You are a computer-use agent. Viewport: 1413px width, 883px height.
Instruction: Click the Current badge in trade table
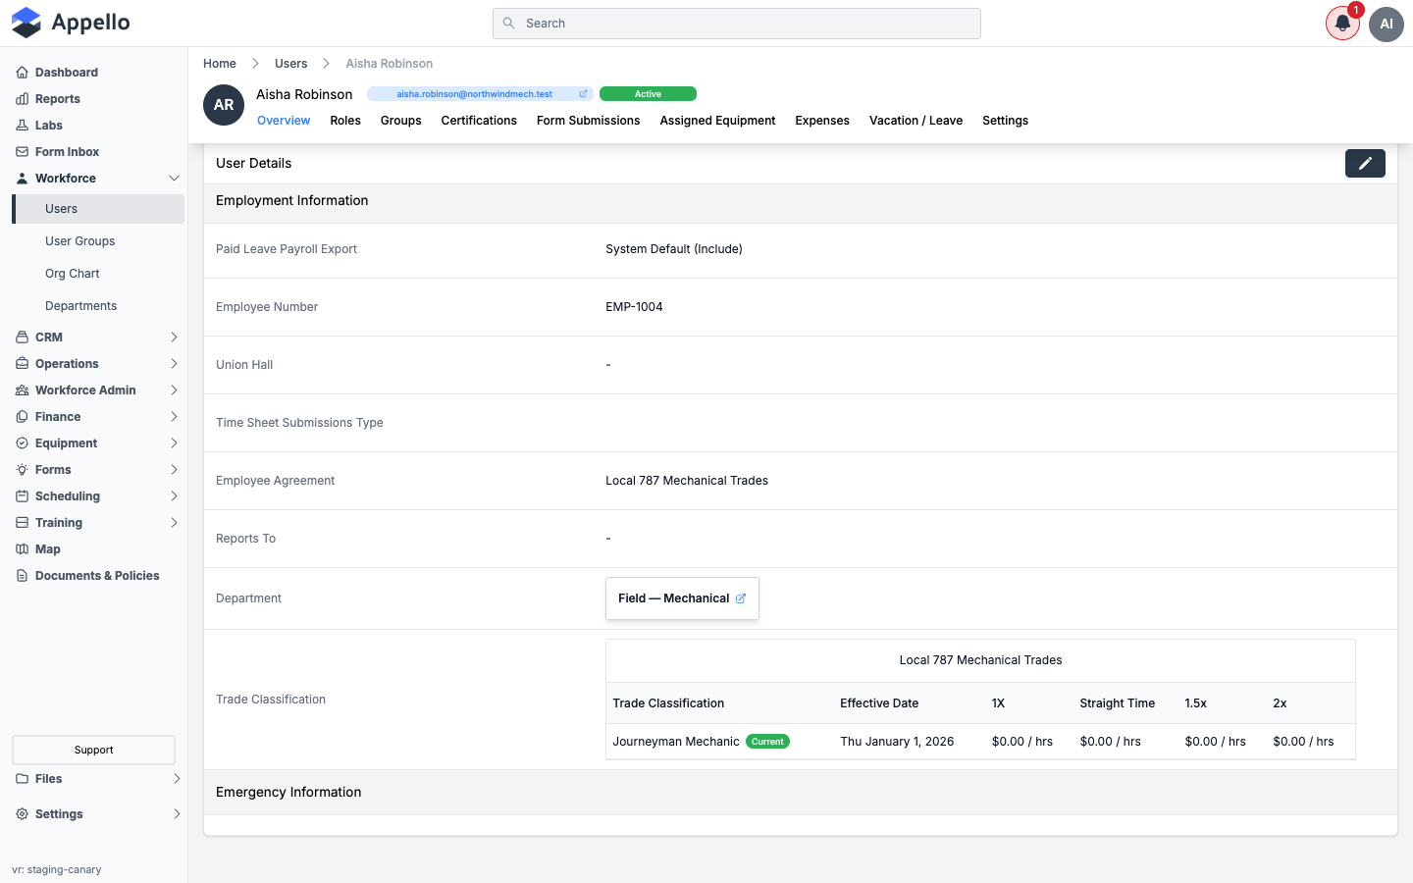pyautogui.click(x=767, y=742)
